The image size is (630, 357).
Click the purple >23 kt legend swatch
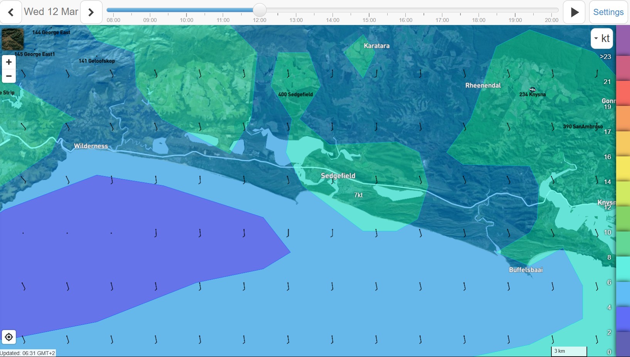click(623, 40)
